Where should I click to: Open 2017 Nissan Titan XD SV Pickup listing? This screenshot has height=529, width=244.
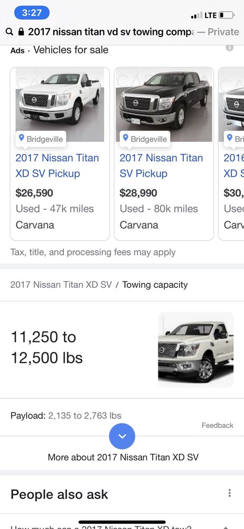pos(57,166)
